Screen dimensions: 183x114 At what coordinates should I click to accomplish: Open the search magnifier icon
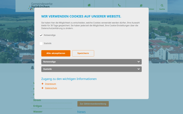(x=162, y=5)
